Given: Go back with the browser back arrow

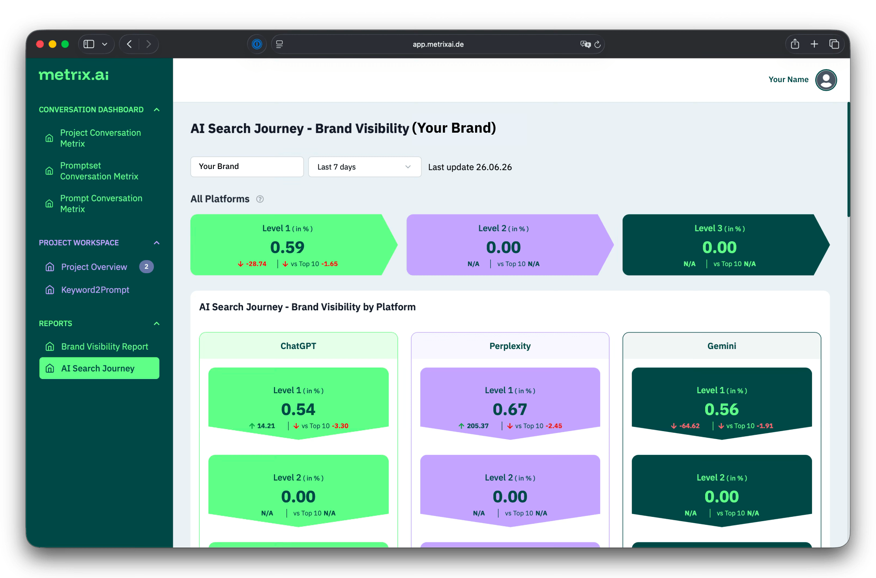Looking at the screenshot, I should click(129, 44).
